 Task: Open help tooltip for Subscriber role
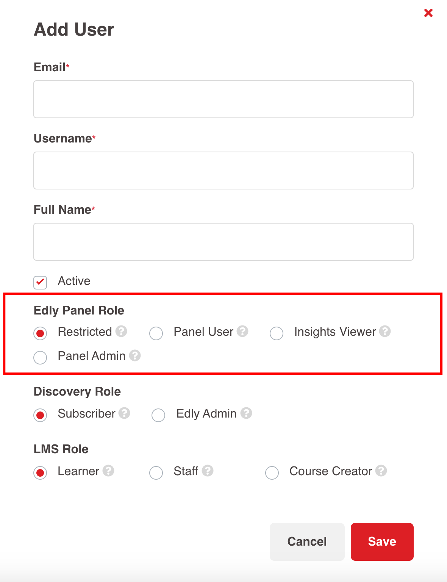click(x=125, y=414)
